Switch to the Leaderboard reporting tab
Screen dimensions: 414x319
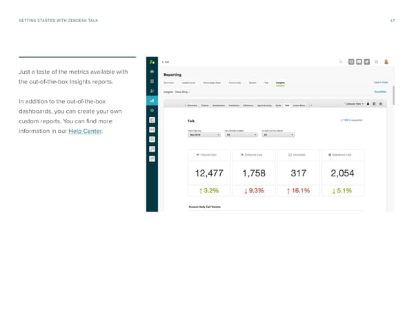pos(188,83)
